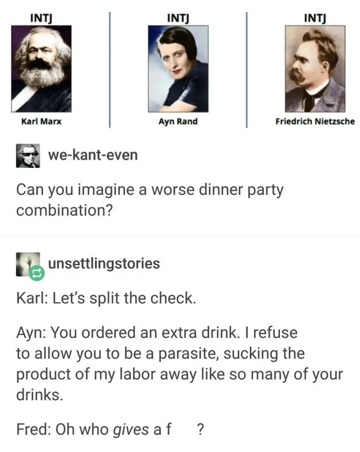Select the Ayn Rand portrait
This screenshot has height=452, width=360.
178,69
